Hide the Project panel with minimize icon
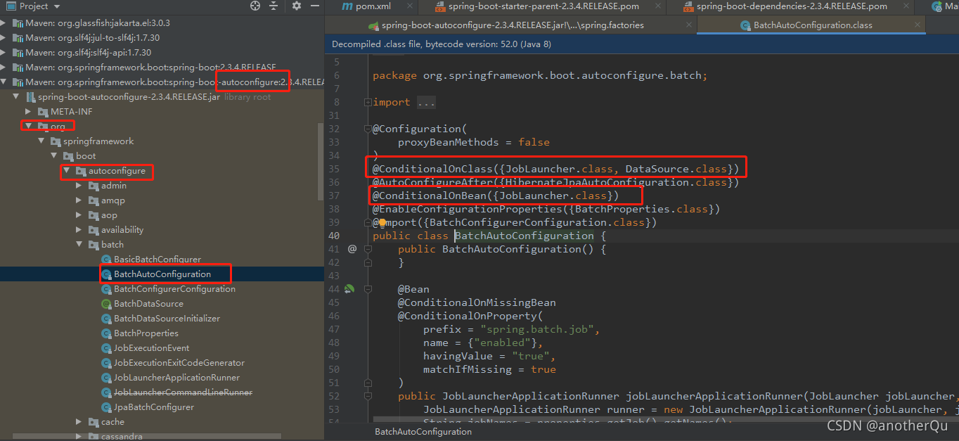The width and height of the screenshot is (959, 441). tap(315, 6)
